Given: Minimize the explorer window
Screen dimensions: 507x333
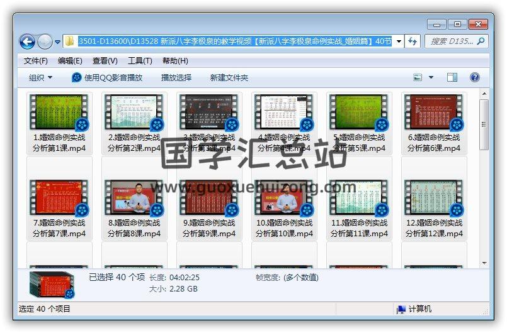Looking at the screenshot, I should tap(436, 25).
